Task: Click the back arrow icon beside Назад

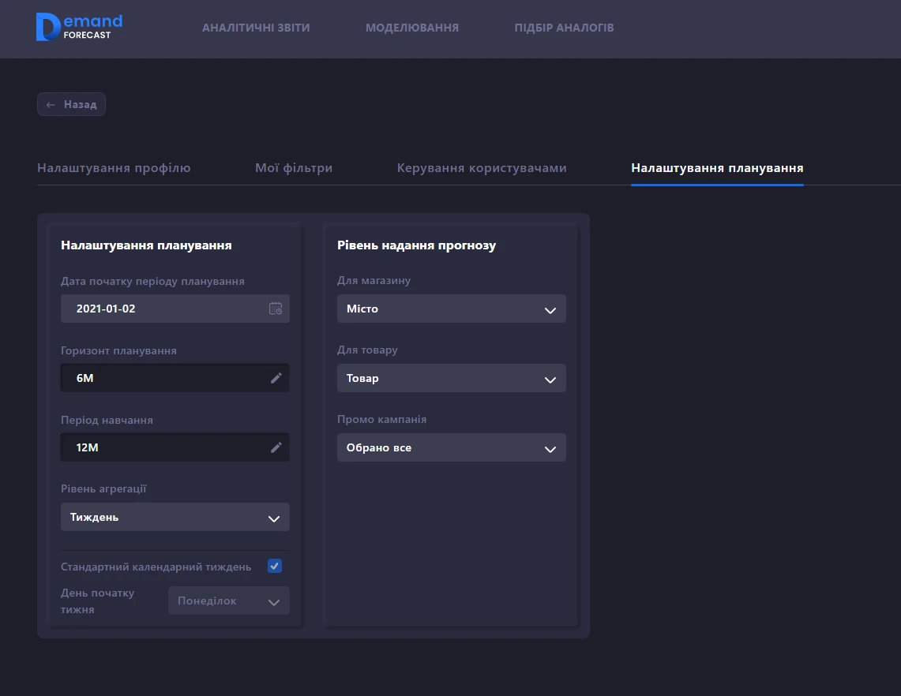Action: coord(51,104)
